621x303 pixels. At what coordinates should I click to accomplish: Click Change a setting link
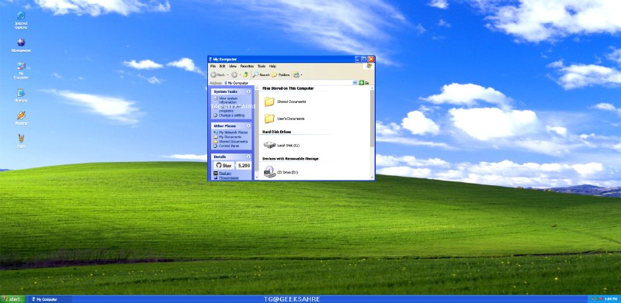tap(231, 115)
